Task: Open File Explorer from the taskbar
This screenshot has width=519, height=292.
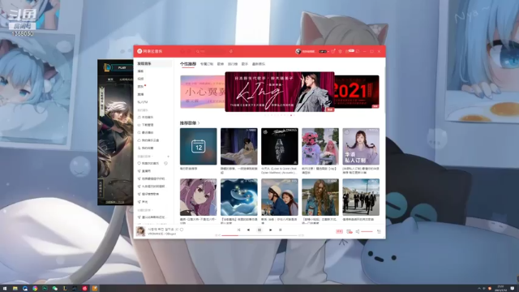Action: (x=15, y=289)
